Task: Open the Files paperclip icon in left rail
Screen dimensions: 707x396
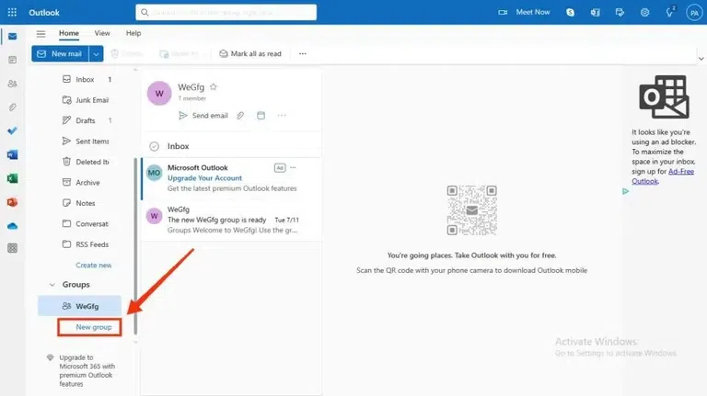Action: pyautogui.click(x=13, y=107)
